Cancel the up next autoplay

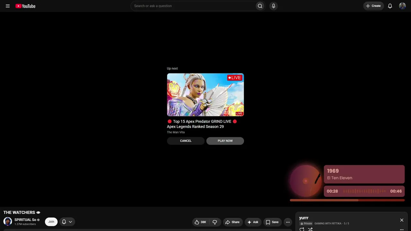tap(186, 141)
